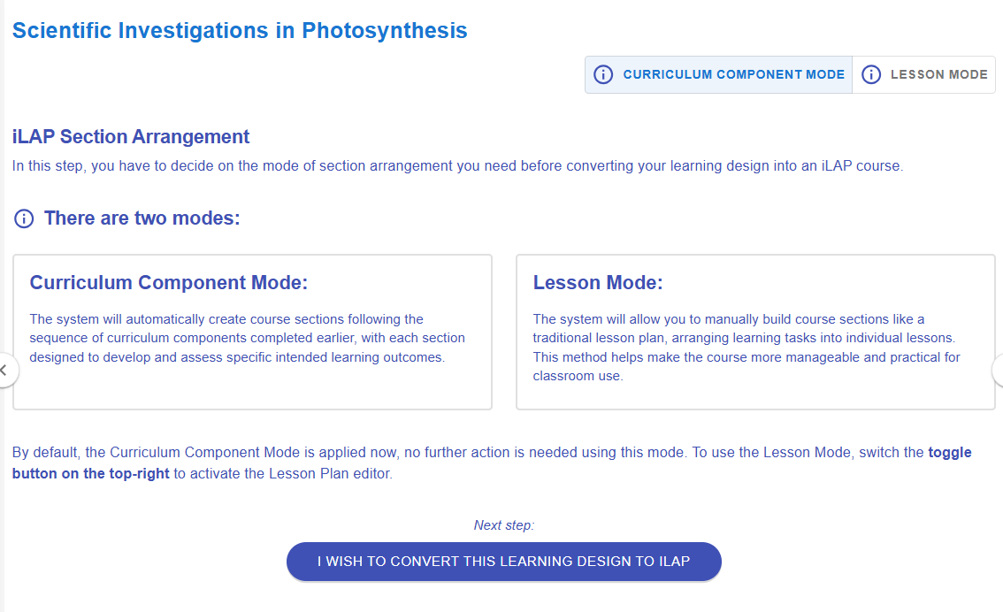Click info icon in Lesson Mode toggle
The width and height of the screenshot is (1003, 612).
(x=871, y=75)
